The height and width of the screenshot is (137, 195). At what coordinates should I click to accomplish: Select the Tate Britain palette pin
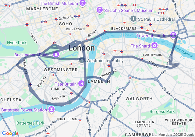81,84
